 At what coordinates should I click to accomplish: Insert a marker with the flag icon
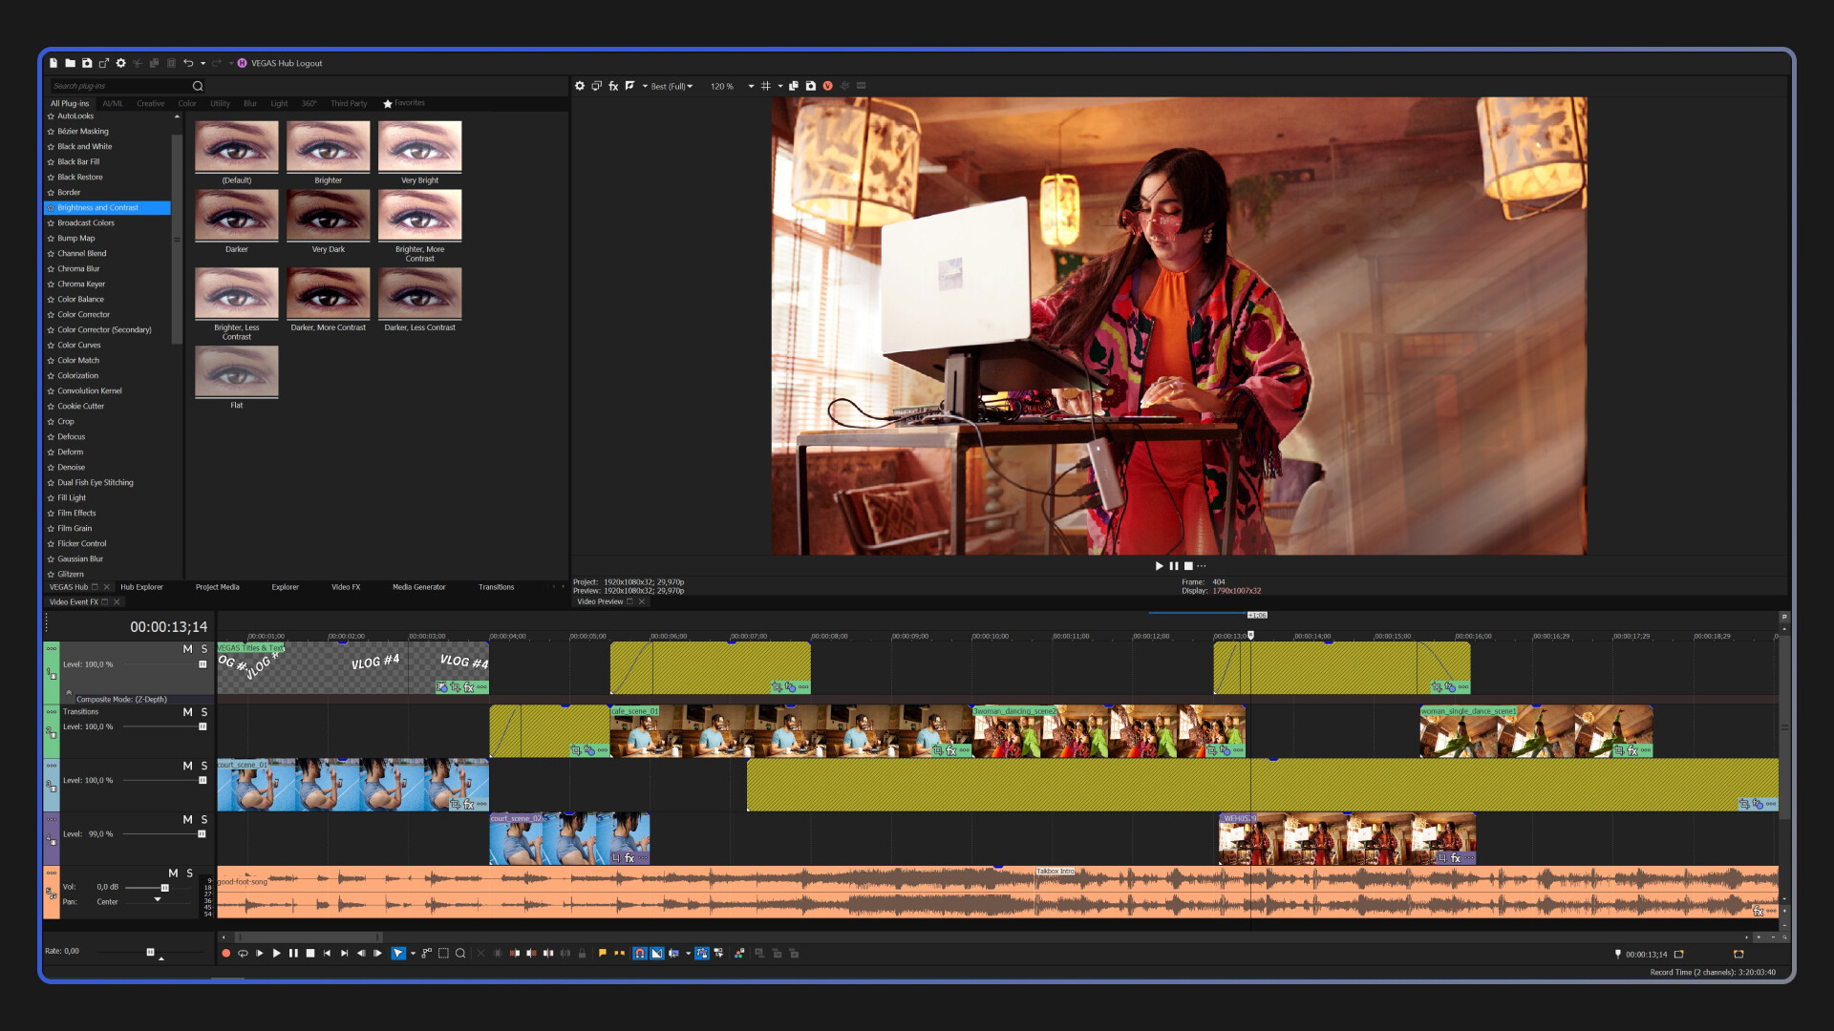pyautogui.click(x=602, y=953)
